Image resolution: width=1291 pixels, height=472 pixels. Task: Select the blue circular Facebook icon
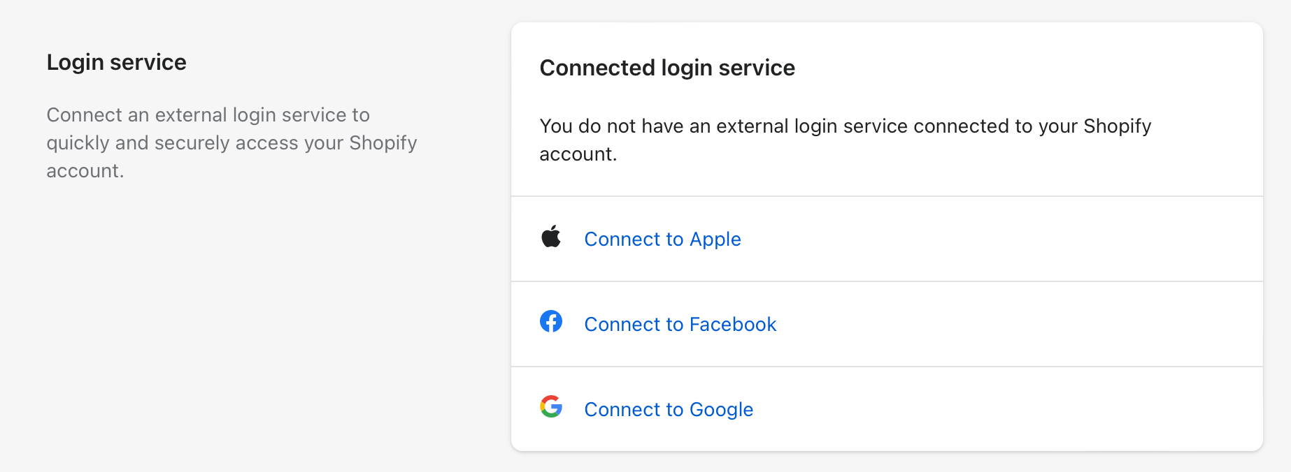click(552, 322)
